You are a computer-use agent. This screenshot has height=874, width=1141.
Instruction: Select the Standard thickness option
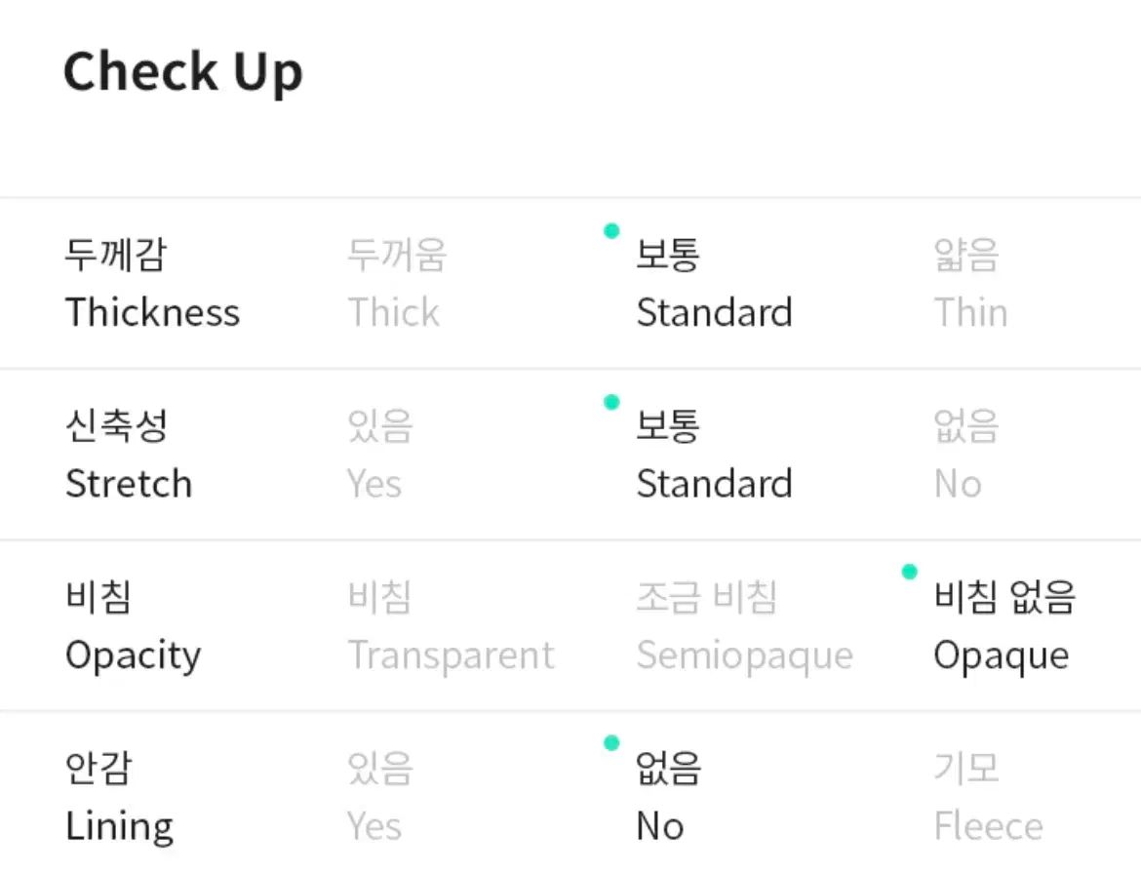coord(715,284)
